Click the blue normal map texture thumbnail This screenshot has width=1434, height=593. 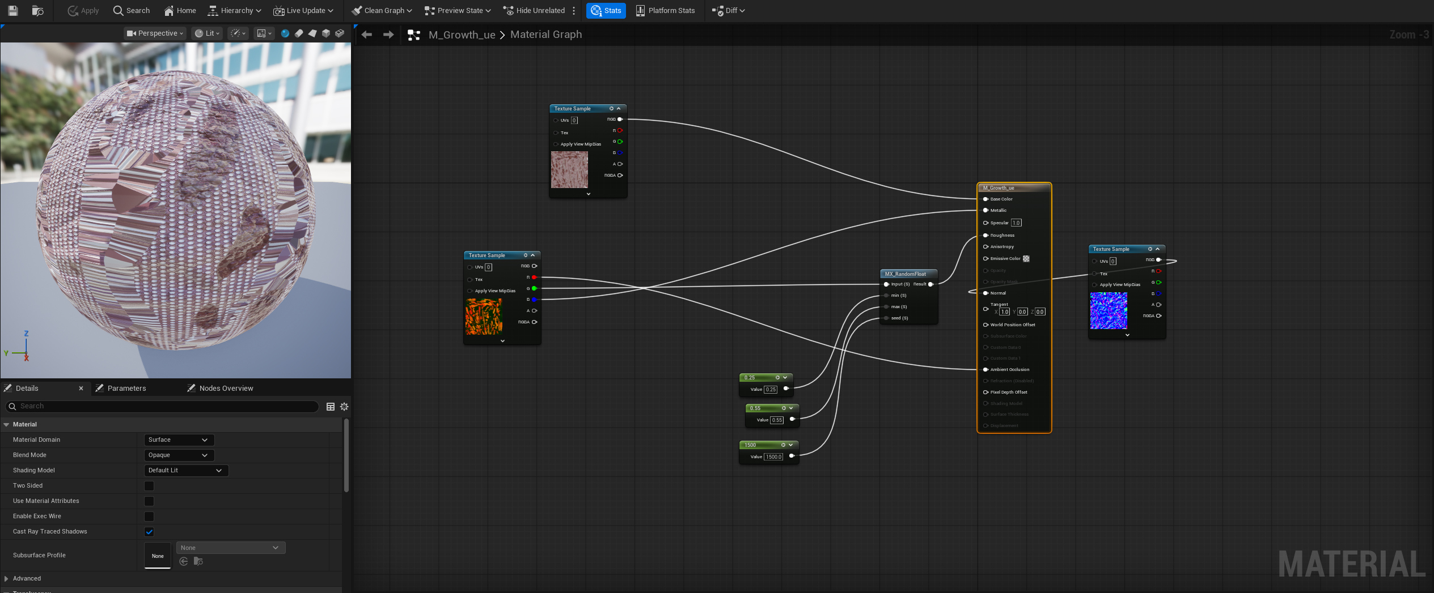1109,311
